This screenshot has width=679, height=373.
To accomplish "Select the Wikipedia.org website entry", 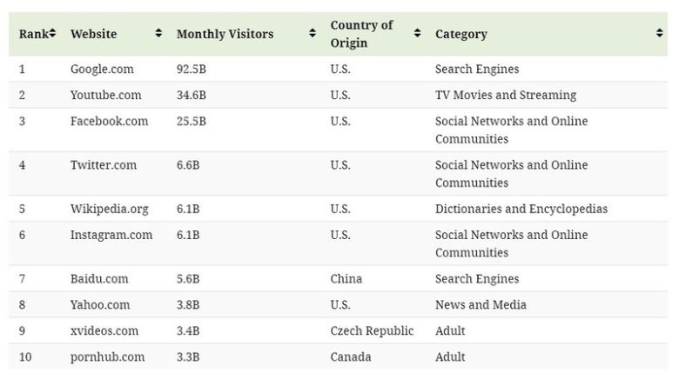I will point(109,209).
